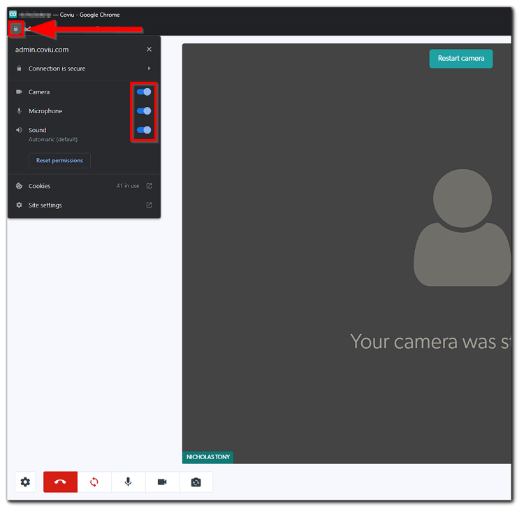This screenshot has height=513, width=524.
Task: Click the Camera icon in permissions list
Action: coord(19,92)
